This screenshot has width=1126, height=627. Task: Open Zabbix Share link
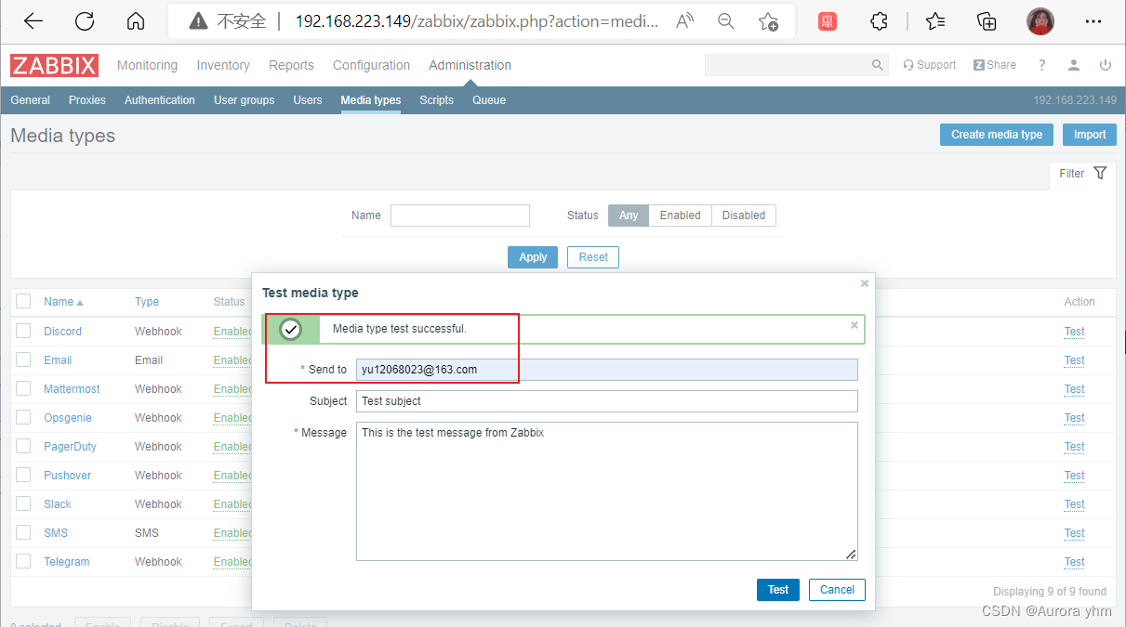pos(994,65)
